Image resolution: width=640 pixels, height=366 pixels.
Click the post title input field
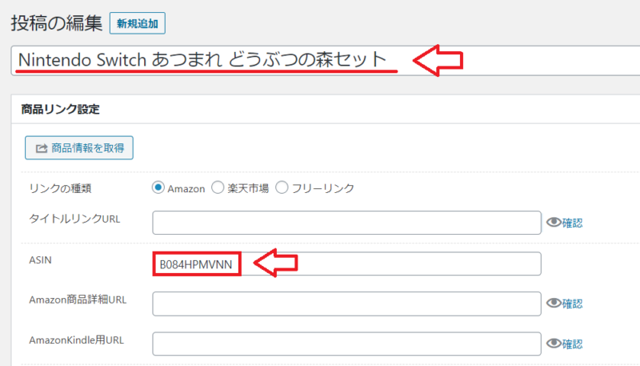pos(326,60)
